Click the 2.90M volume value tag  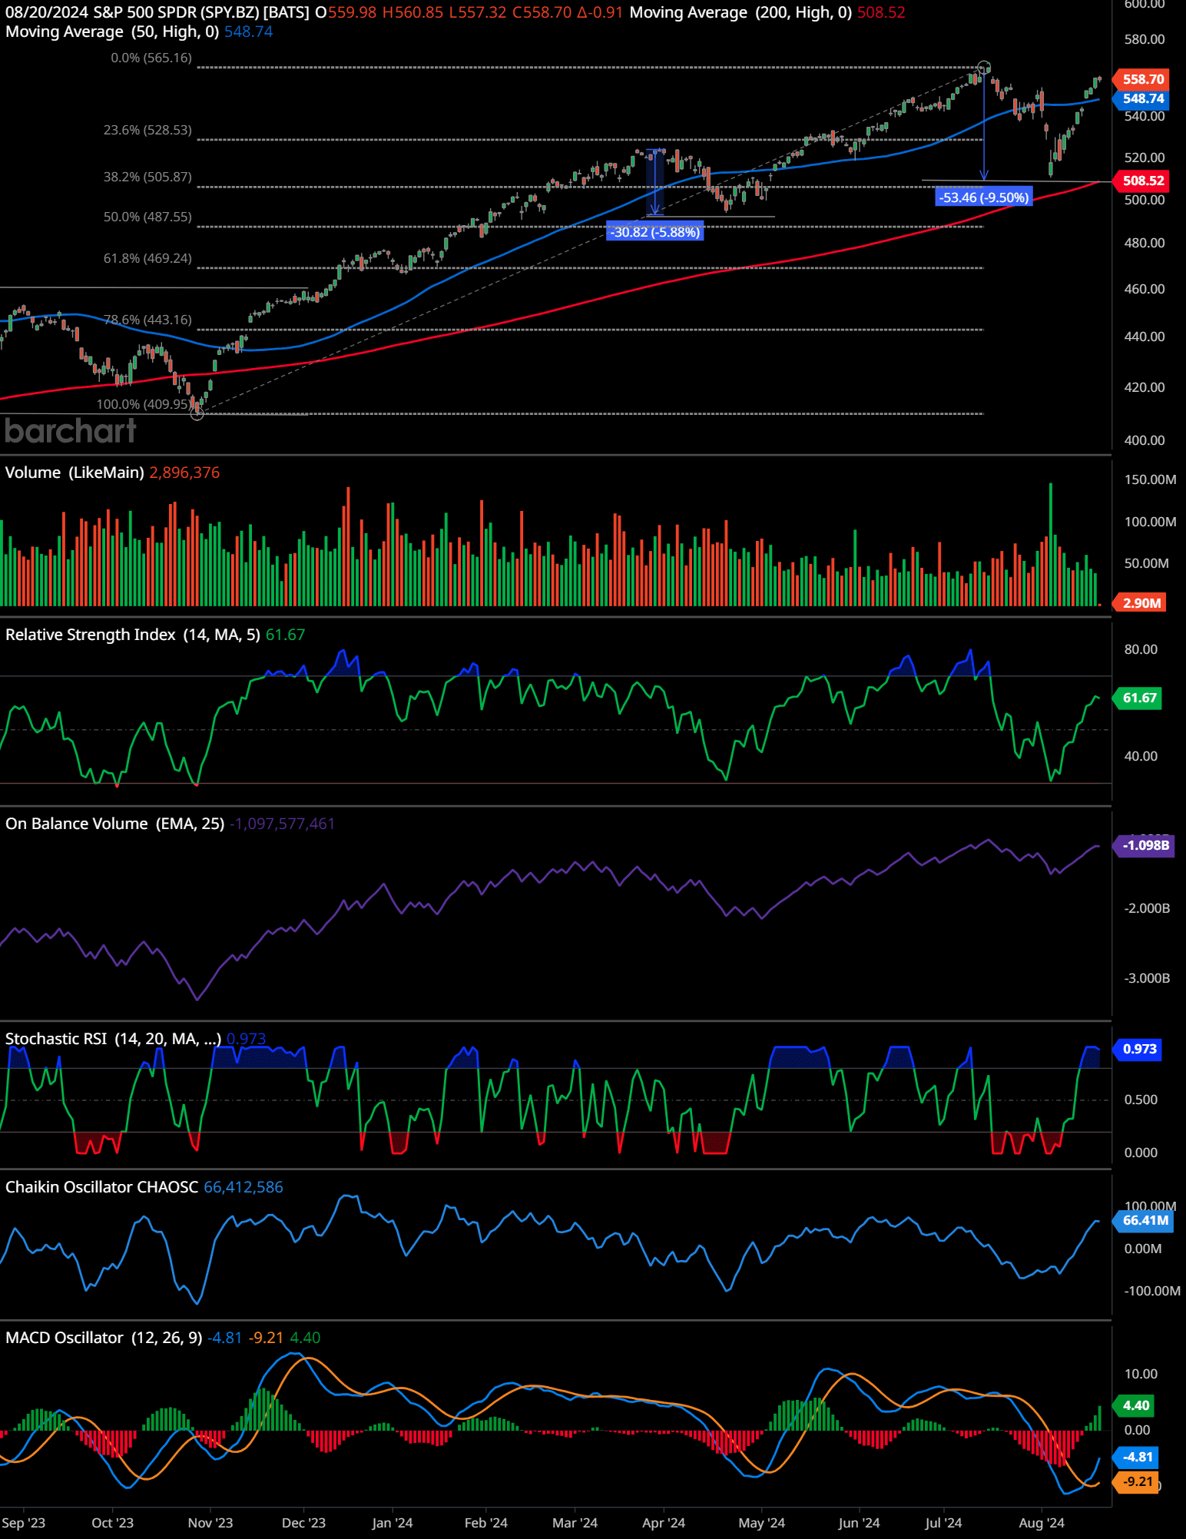1140,603
